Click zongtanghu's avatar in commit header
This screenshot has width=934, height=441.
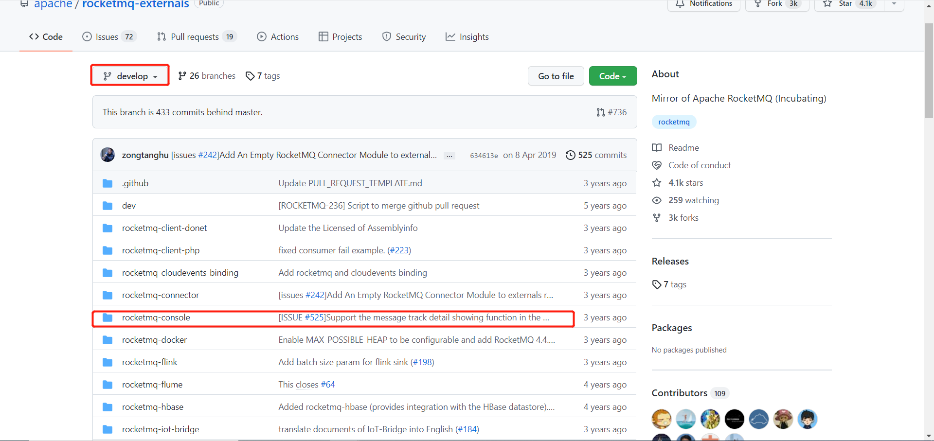click(108, 155)
